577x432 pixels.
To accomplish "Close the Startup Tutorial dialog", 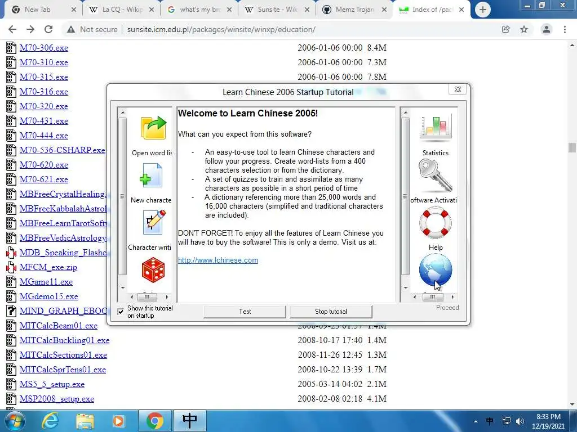I will tap(458, 89).
